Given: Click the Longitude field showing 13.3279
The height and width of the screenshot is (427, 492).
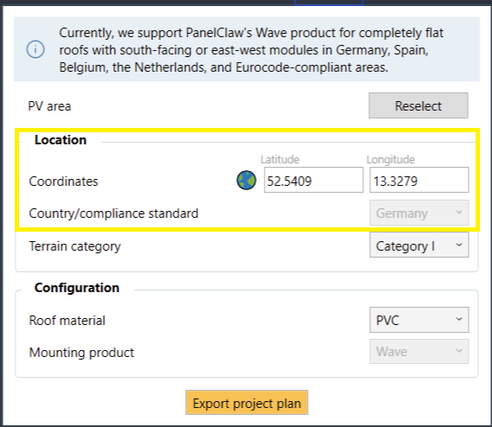Looking at the screenshot, I should pos(419,180).
